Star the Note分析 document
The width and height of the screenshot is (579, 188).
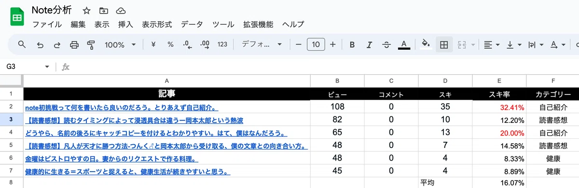point(86,11)
